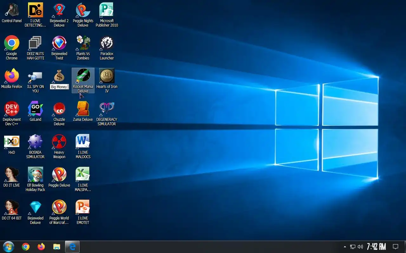Image resolution: width=406 pixels, height=253 pixels.
Task: Click the 7:42 AM taskbar clock
Action: pos(376,247)
